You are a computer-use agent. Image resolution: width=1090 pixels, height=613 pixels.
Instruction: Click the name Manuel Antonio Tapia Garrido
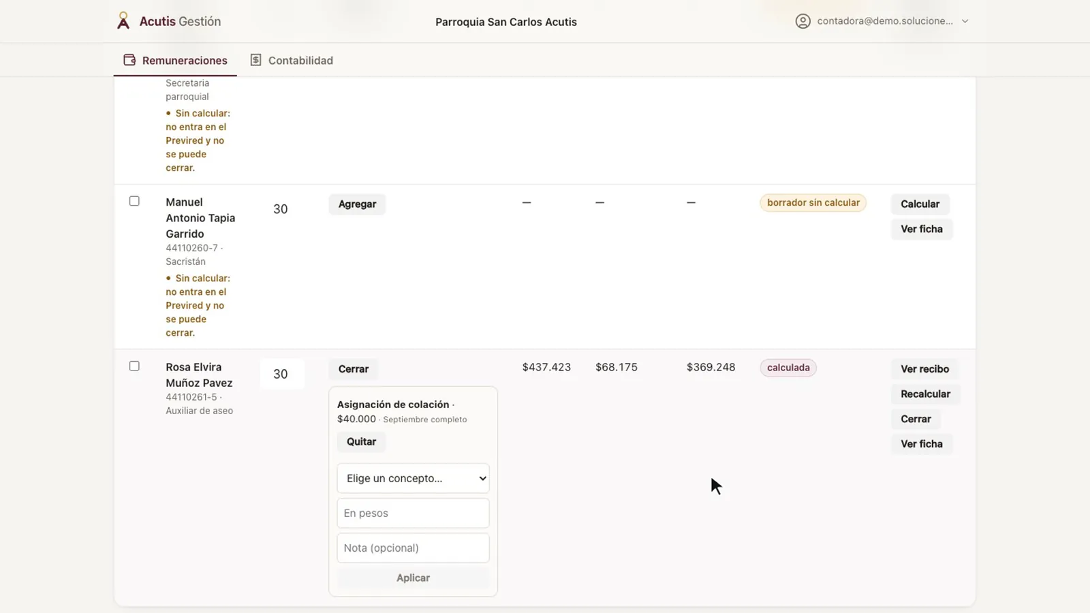click(200, 218)
